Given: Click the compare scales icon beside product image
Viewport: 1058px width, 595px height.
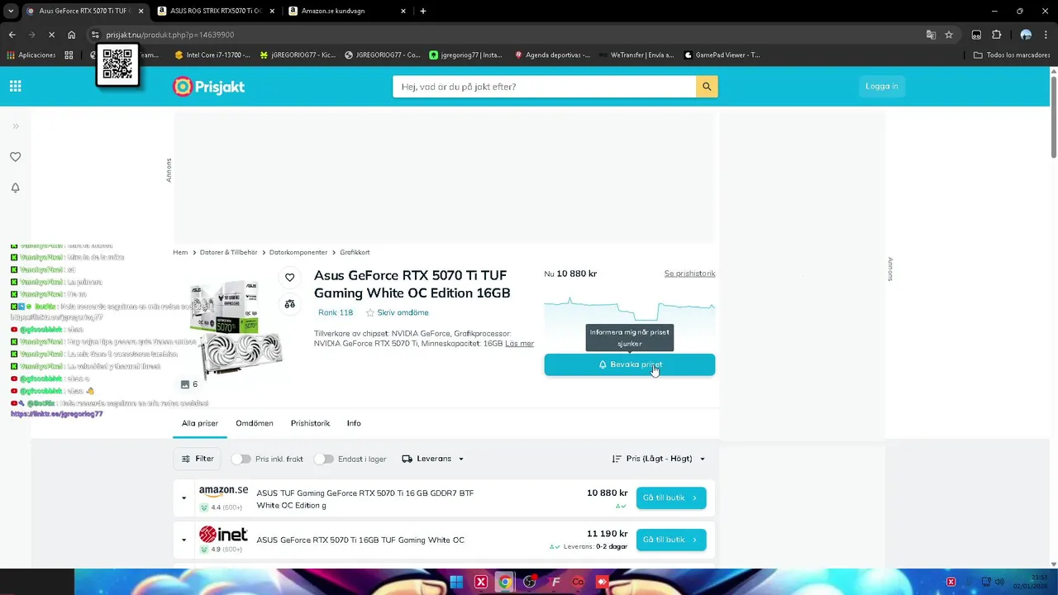Looking at the screenshot, I should (x=289, y=304).
